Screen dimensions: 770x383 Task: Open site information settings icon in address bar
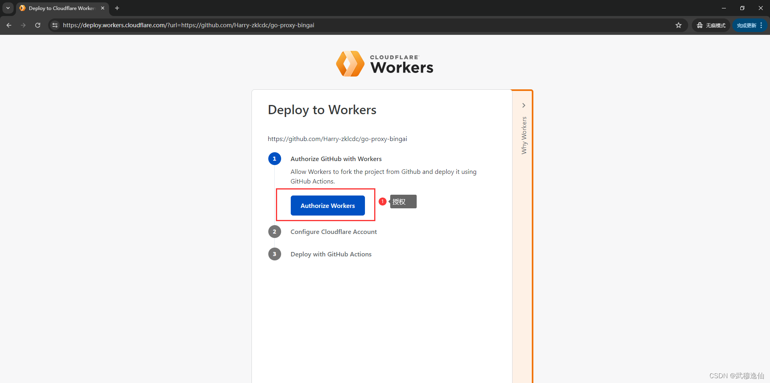(x=55, y=25)
